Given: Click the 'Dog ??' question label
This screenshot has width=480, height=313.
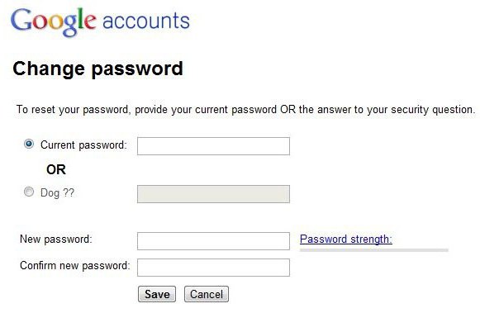Looking at the screenshot, I should pyautogui.click(x=57, y=193).
